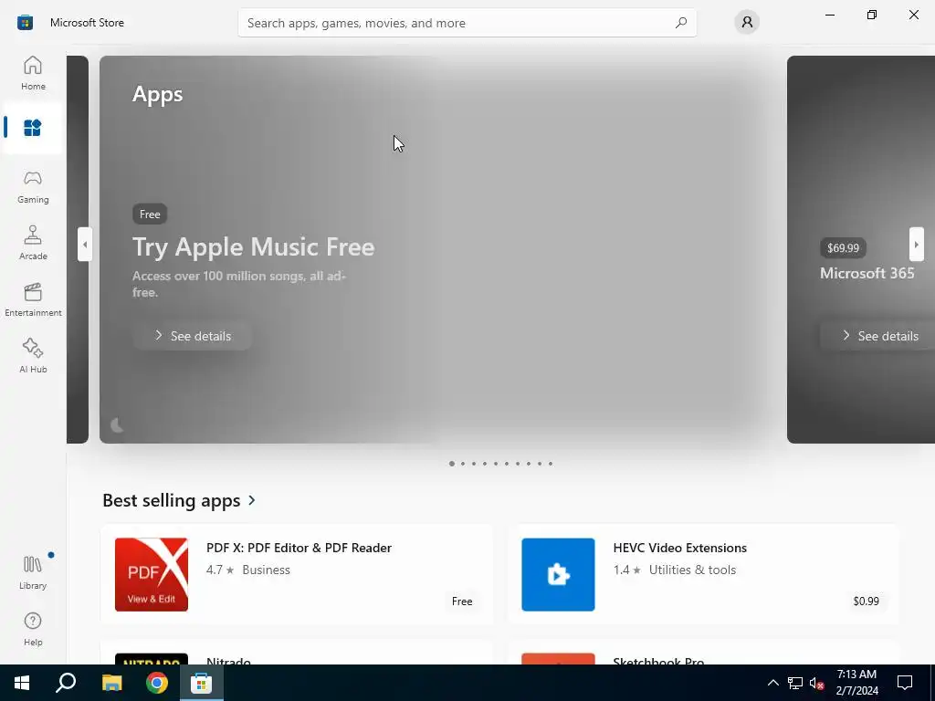
Task: Select the first carousel page dot
Action: [452, 464]
